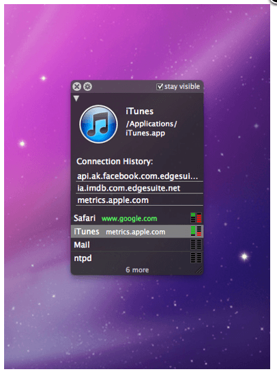Select the Mail process row
Image resolution: width=277 pixels, height=376 pixels.
click(137, 245)
